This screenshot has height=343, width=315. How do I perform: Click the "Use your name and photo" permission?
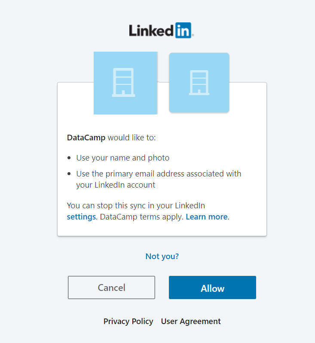123,158
